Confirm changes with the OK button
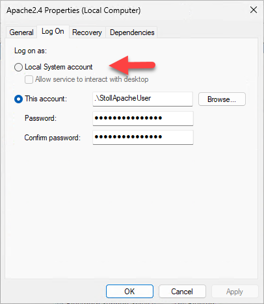This screenshot has height=304, width=264. coord(129,292)
